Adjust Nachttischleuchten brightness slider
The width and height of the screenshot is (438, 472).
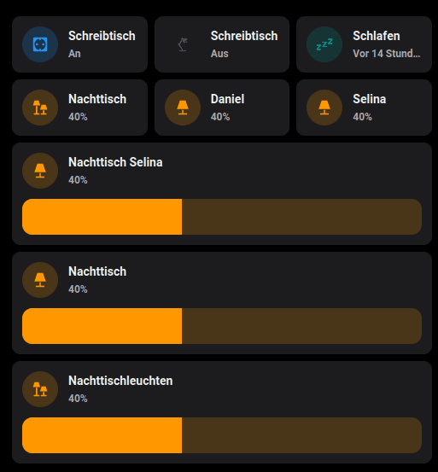click(222, 435)
